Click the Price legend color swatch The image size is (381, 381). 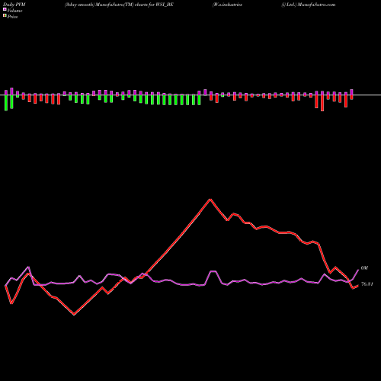point(5,16)
